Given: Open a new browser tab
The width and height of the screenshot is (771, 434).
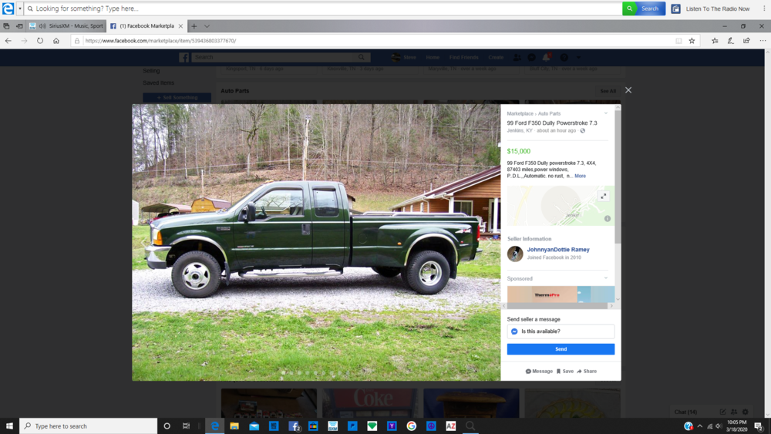Looking at the screenshot, I should (x=194, y=26).
